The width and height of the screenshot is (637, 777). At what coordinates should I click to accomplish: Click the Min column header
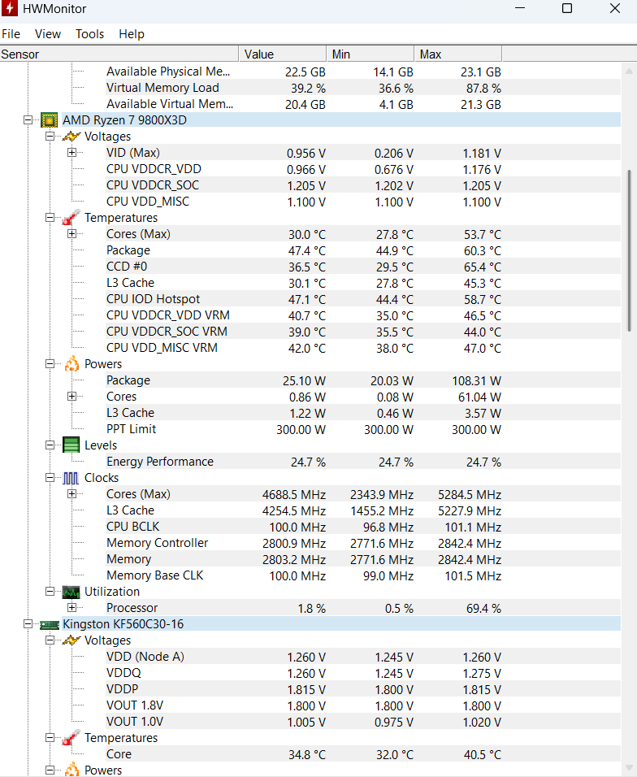(370, 54)
